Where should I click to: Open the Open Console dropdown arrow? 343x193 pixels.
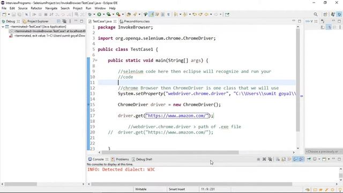click(x=329, y=159)
